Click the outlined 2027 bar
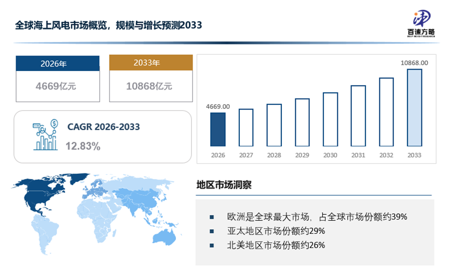The image size is (449, 278). click(246, 128)
